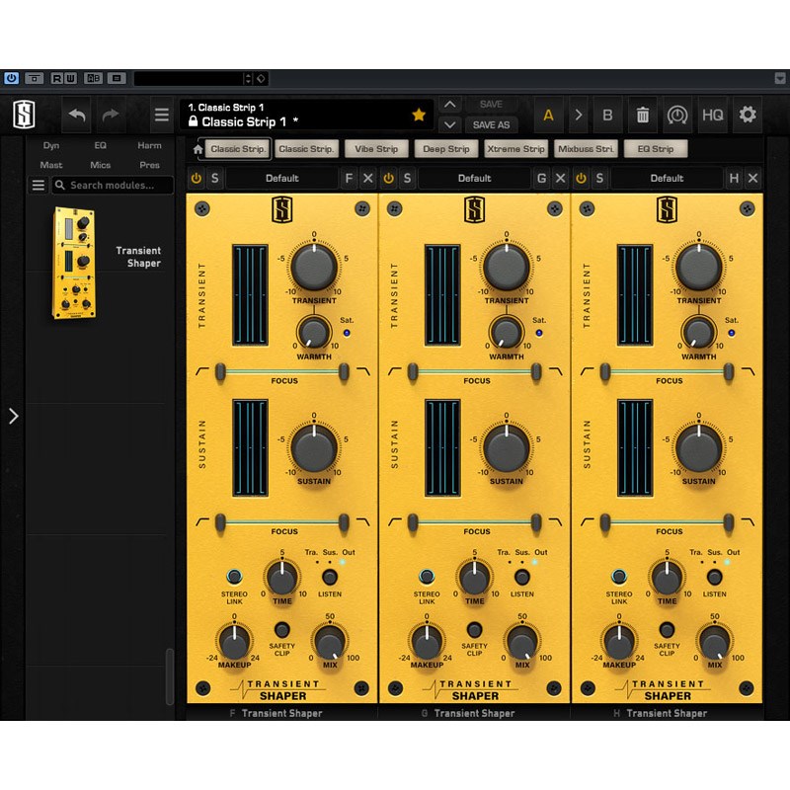
Task: Switch to the Mixbuss Strip tab
Action: click(x=586, y=149)
